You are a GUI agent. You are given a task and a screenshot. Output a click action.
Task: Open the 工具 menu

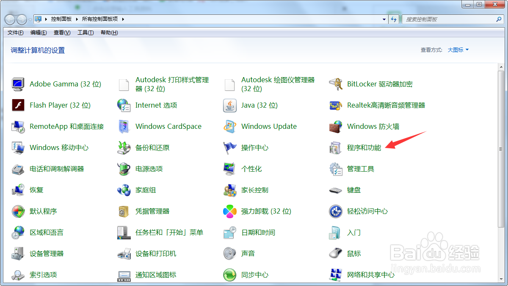point(85,32)
